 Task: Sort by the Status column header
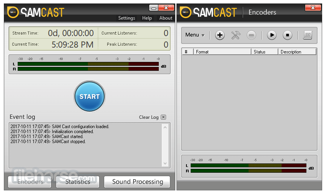264,52
